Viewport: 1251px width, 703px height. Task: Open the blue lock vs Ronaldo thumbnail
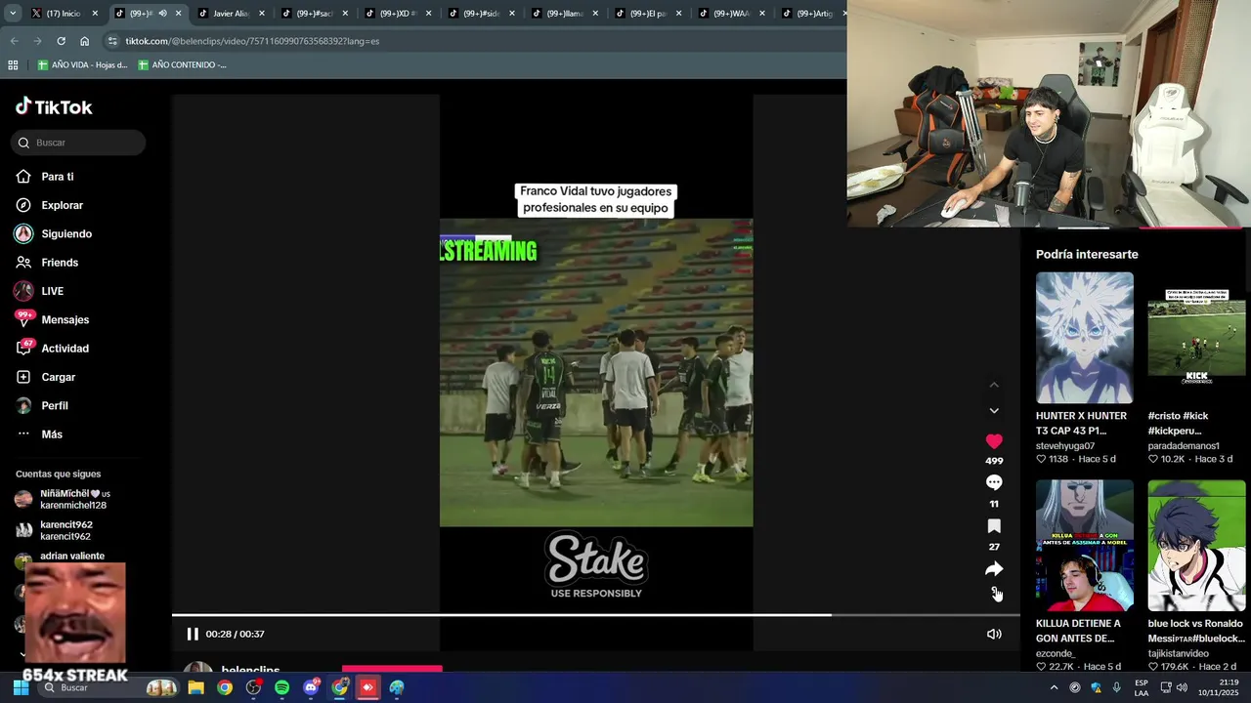coord(1197,545)
